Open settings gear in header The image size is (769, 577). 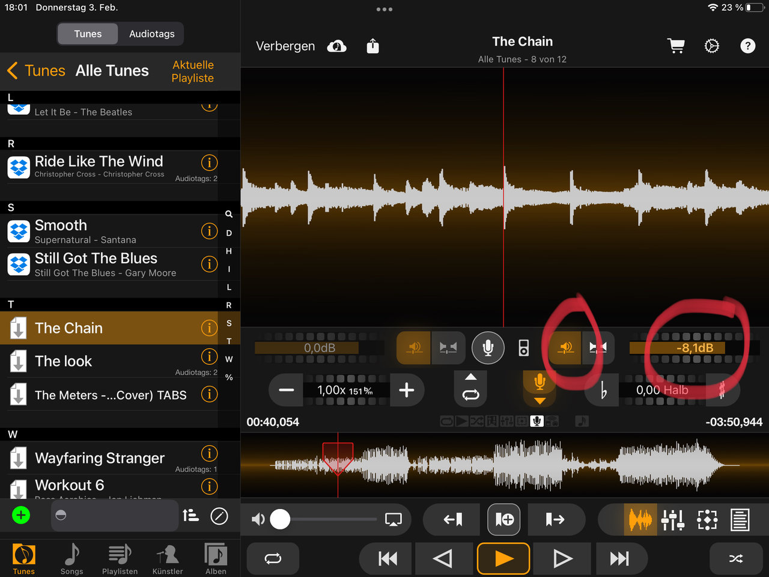(x=712, y=46)
